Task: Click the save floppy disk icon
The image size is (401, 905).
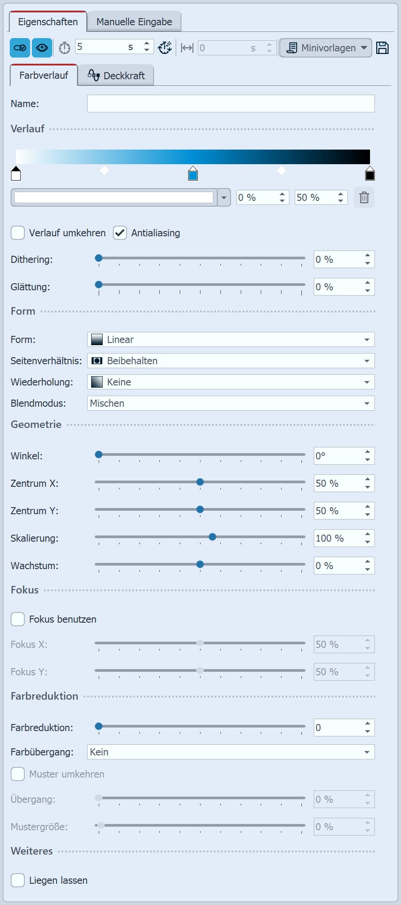Action: [x=382, y=48]
